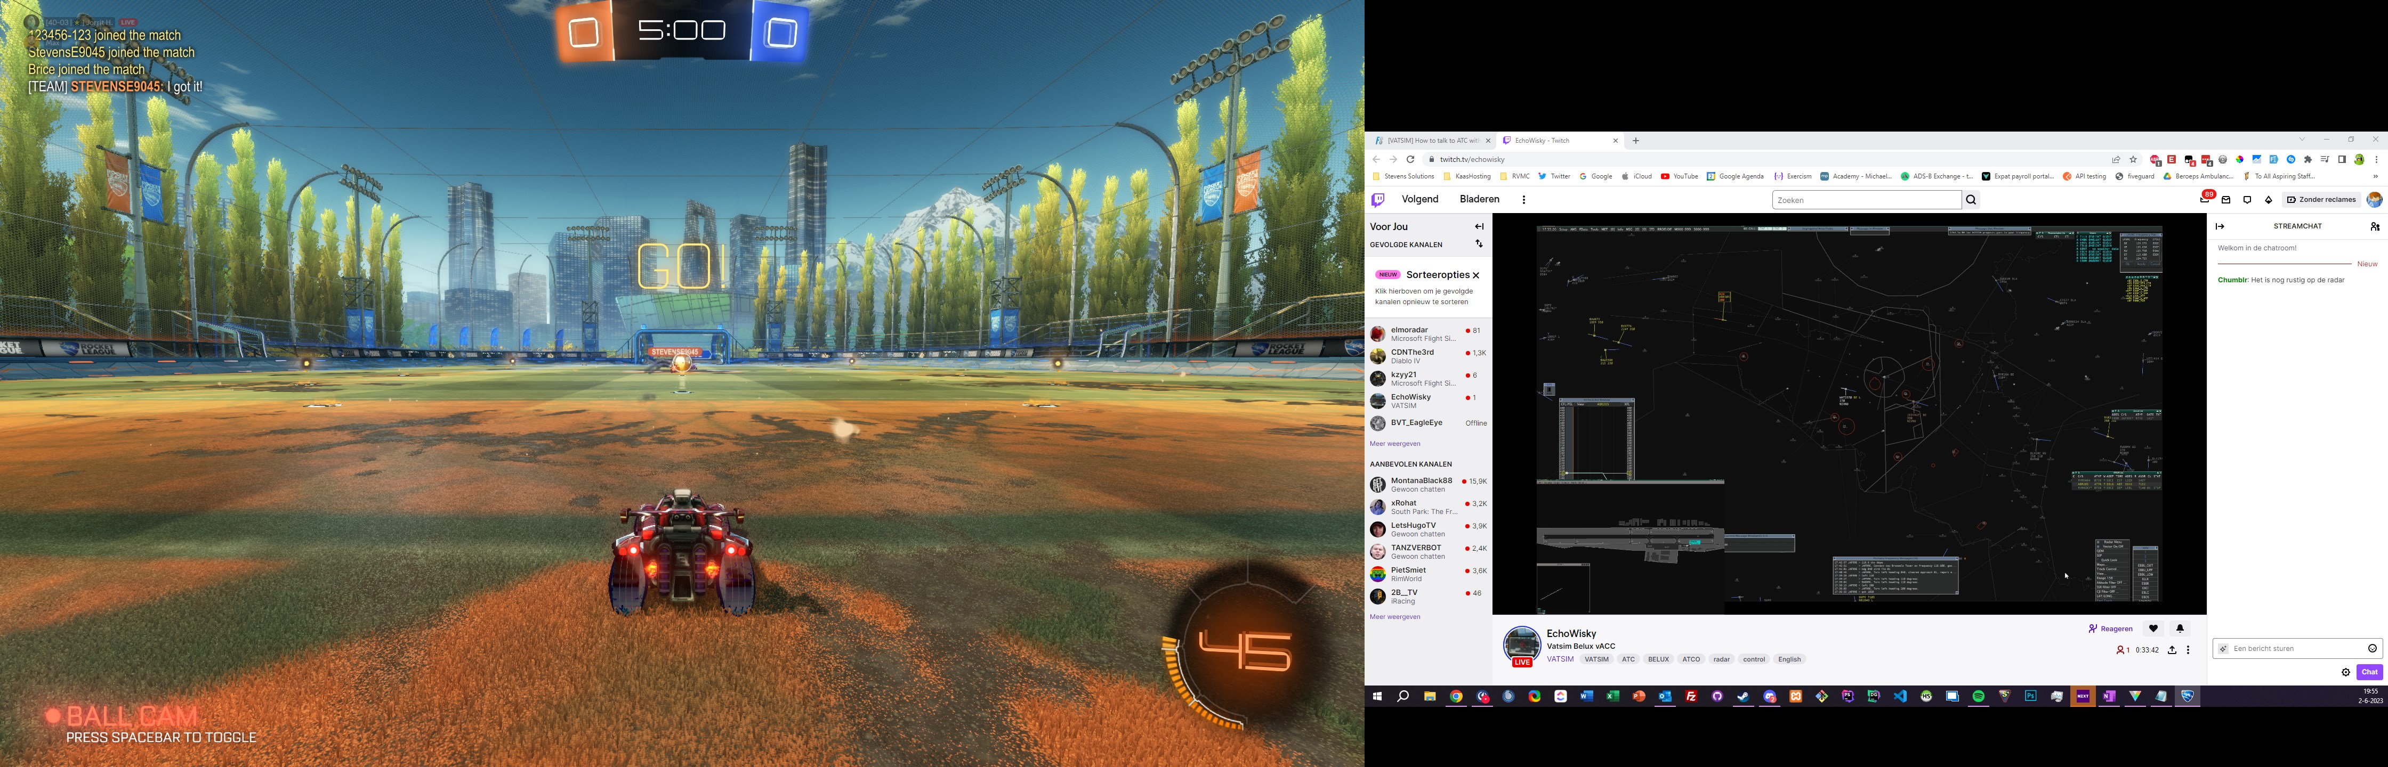Open Twitch notifications inbox with 89 badge
Screen dimensions: 2388x767
click(2205, 199)
